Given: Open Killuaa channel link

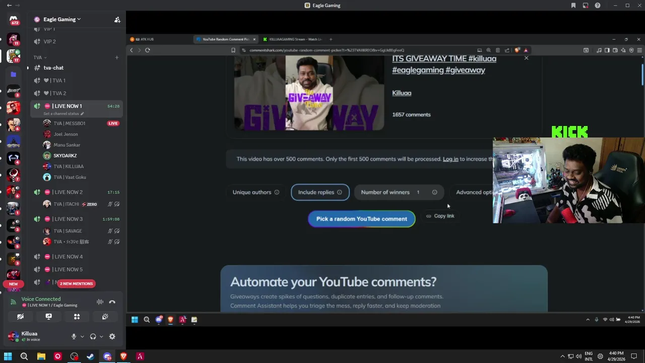Looking at the screenshot, I should (x=402, y=93).
